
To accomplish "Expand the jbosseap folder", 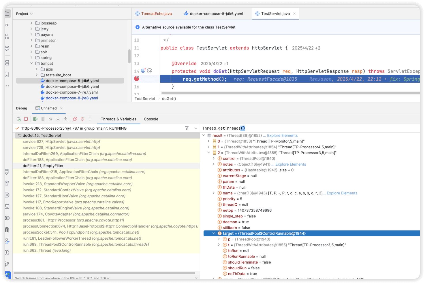I will click(31, 23).
